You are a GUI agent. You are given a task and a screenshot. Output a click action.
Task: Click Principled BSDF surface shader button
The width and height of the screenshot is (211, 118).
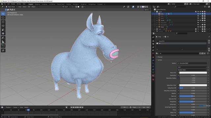[192, 63]
